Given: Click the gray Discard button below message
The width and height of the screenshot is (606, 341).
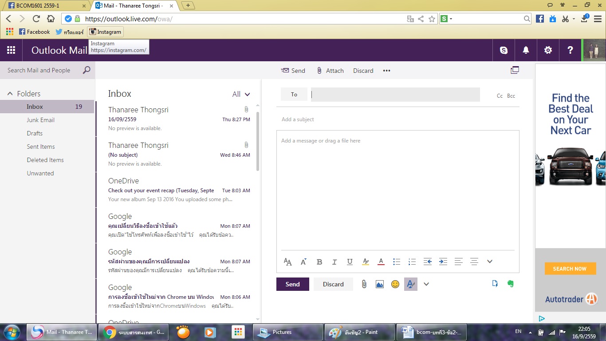Looking at the screenshot, I should [x=333, y=284].
